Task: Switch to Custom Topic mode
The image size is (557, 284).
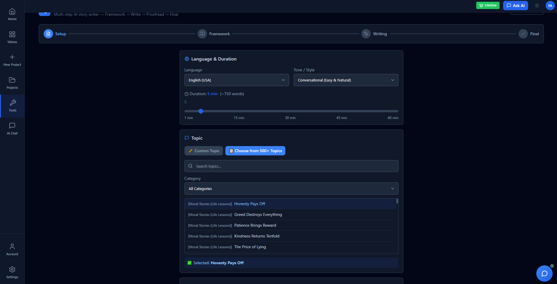Action: [204, 151]
